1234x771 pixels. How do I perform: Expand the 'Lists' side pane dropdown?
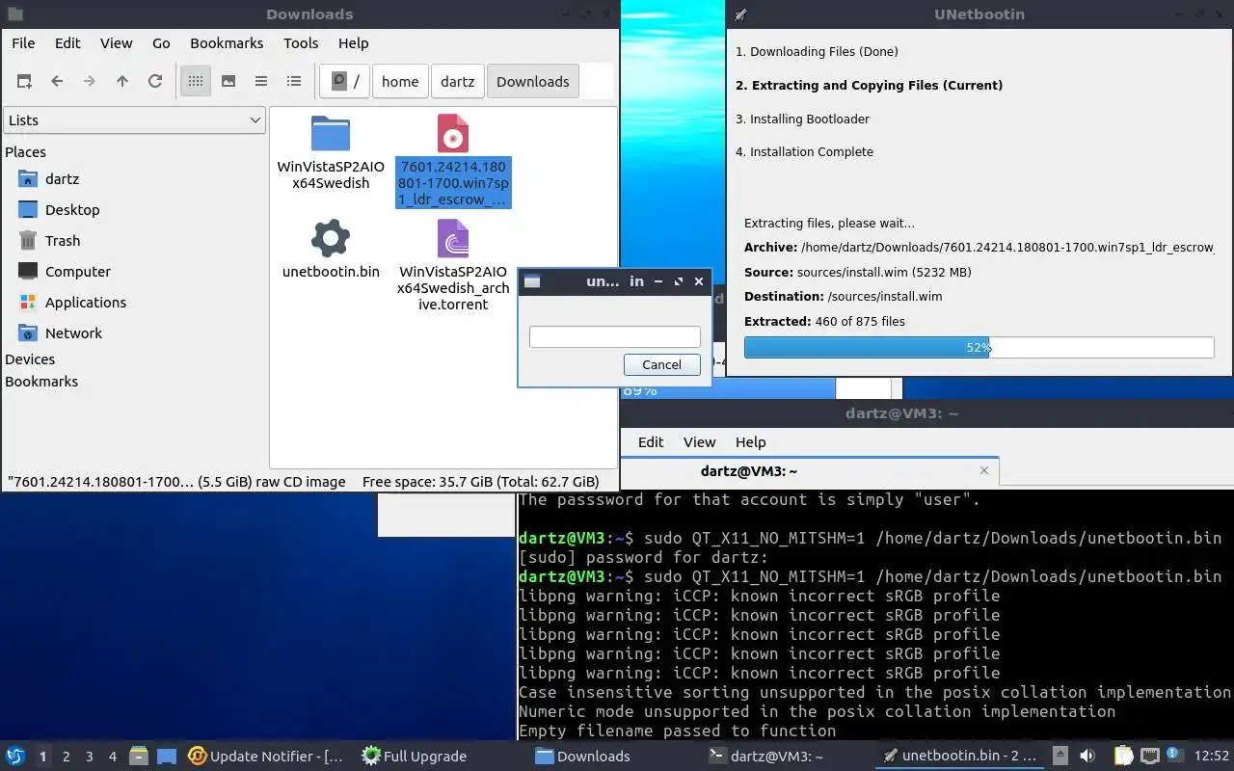click(134, 120)
